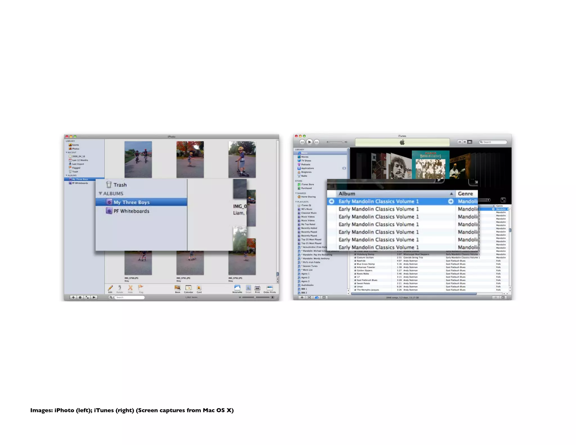This screenshot has width=576, height=445.
Task: Click the Email icon in iPhoto toolbar
Action: point(248,287)
